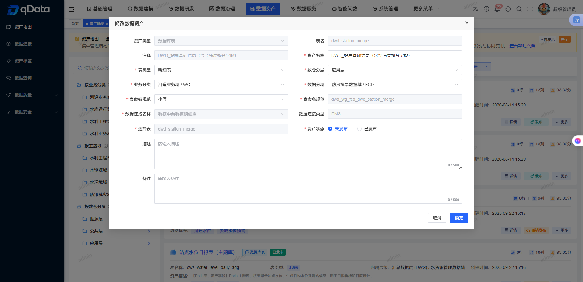Open 资产标签 in the sidebar

tap(23, 61)
